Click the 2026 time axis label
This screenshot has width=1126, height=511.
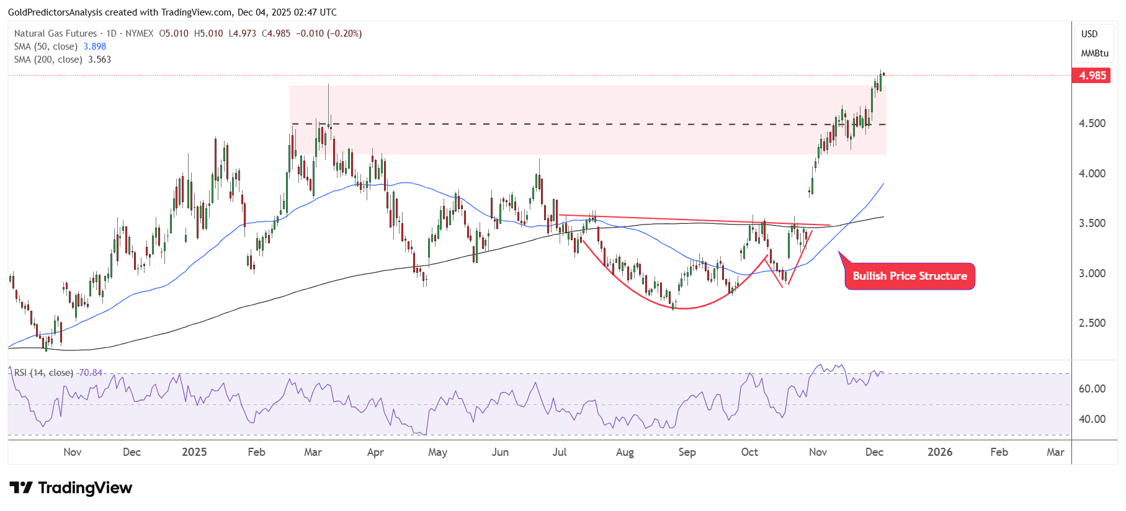coord(940,452)
